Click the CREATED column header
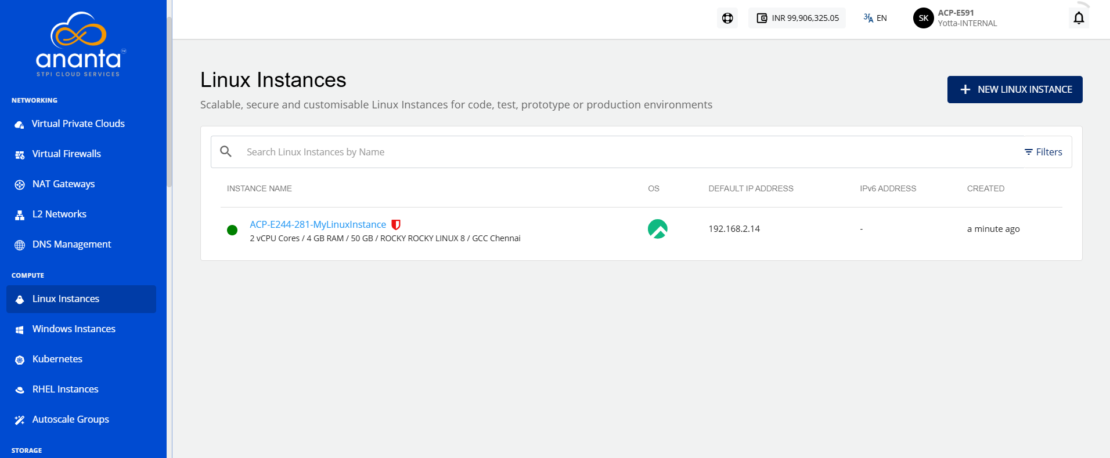The height and width of the screenshot is (458, 1110). click(985, 188)
